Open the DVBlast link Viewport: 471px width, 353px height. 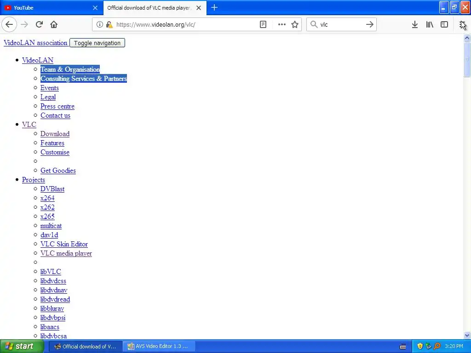[52, 189]
